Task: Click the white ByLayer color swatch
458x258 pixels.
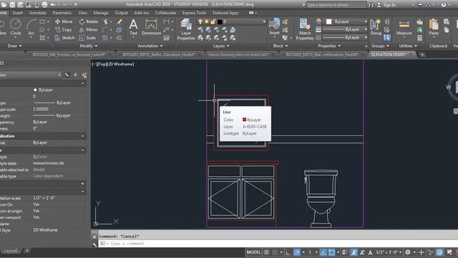Action: click(x=329, y=21)
